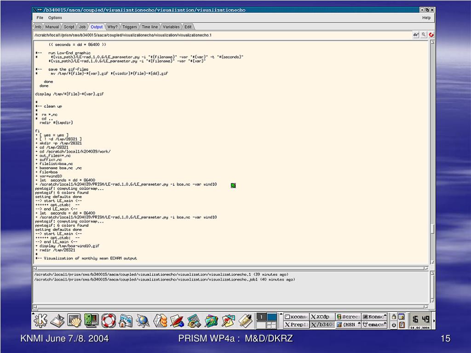Image resolution: width=471 pixels, height=353 pixels.
Task: Launch the Konsole shell icon in the panel
Action: click(74, 321)
